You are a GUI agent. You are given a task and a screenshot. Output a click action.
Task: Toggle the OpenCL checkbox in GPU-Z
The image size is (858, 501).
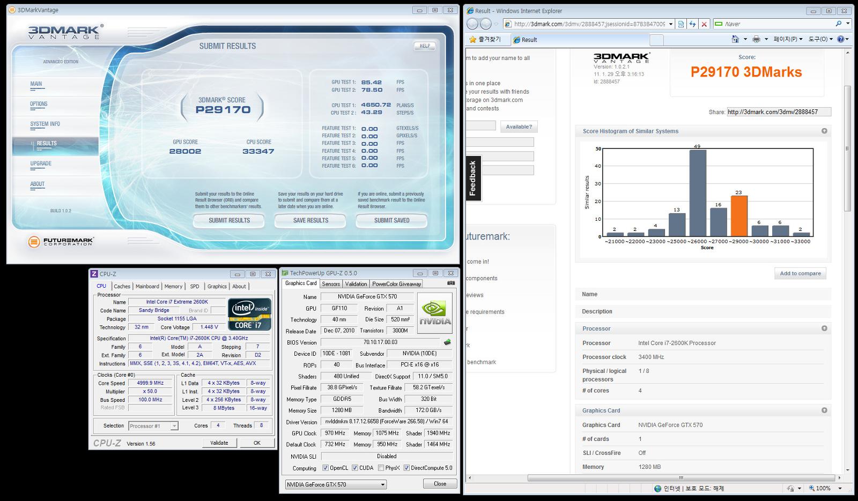pos(326,468)
